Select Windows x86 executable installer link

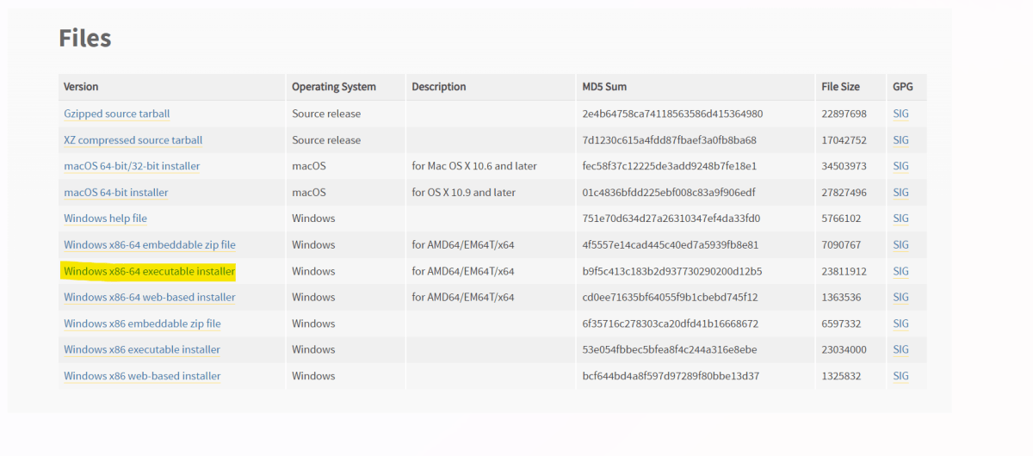point(142,350)
